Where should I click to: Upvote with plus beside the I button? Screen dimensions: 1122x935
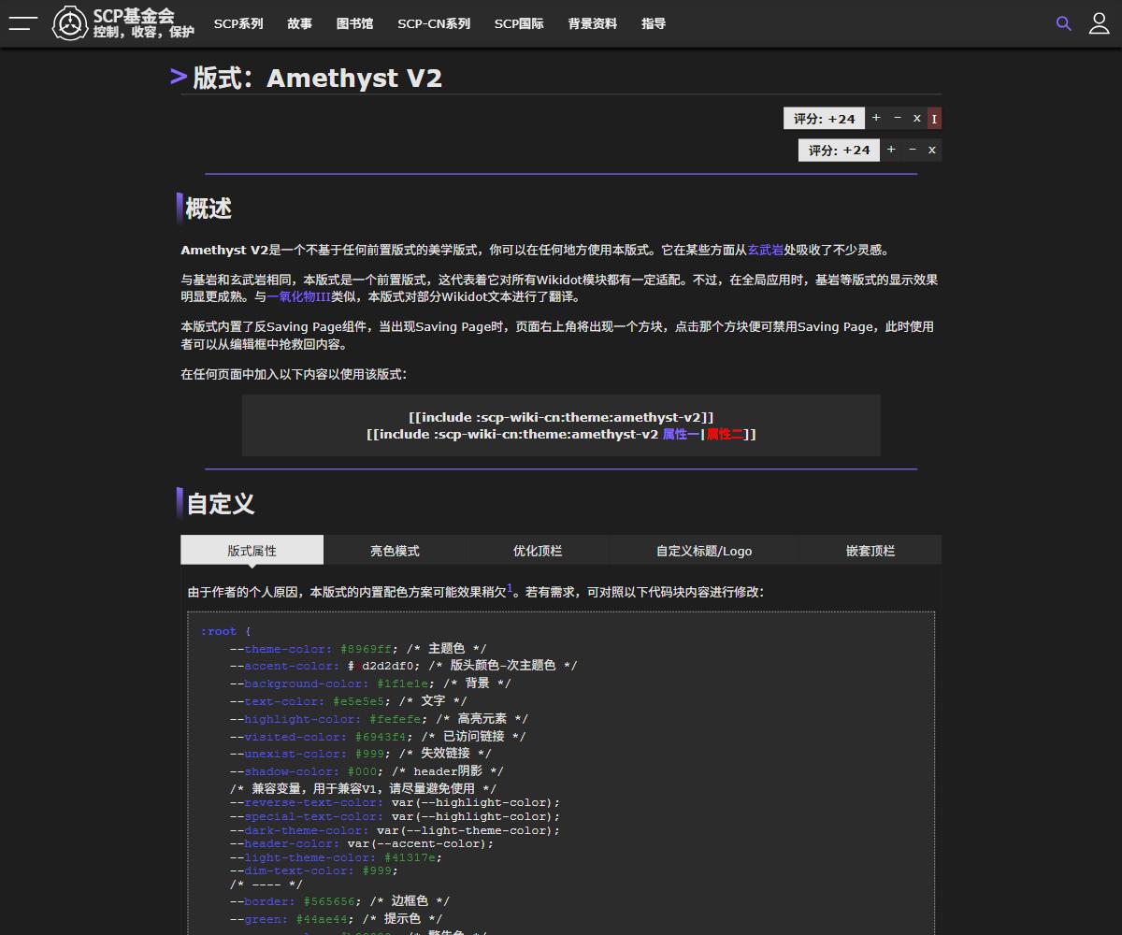(876, 118)
